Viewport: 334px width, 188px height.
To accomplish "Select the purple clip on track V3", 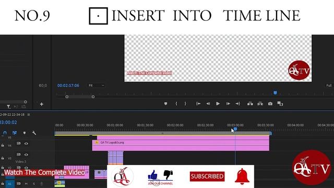I will click(x=115, y=158).
